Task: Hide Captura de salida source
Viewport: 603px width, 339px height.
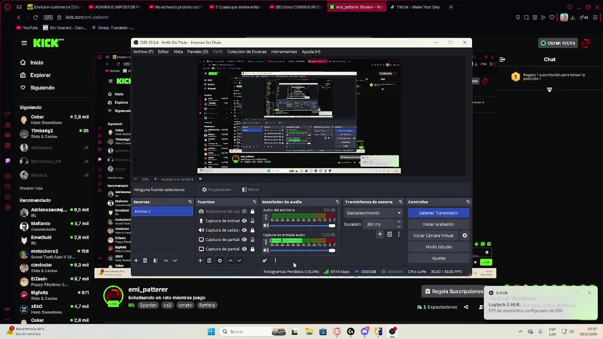Action: [x=244, y=230]
